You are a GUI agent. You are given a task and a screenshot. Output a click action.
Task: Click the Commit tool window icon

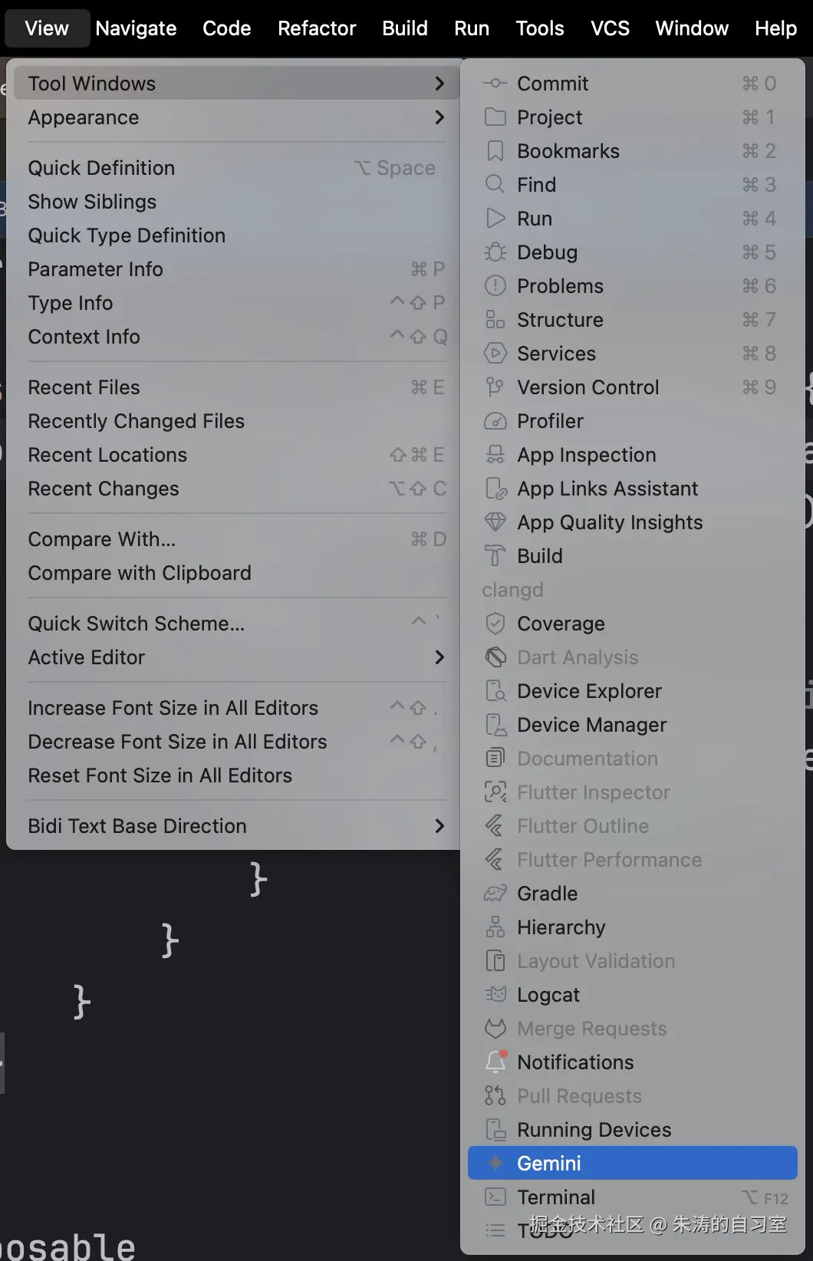pos(495,84)
